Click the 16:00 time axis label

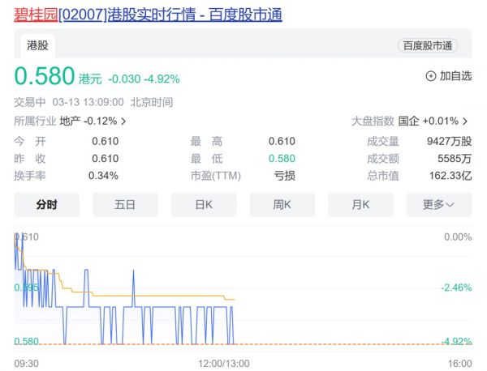pyautogui.click(x=460, y=363)
